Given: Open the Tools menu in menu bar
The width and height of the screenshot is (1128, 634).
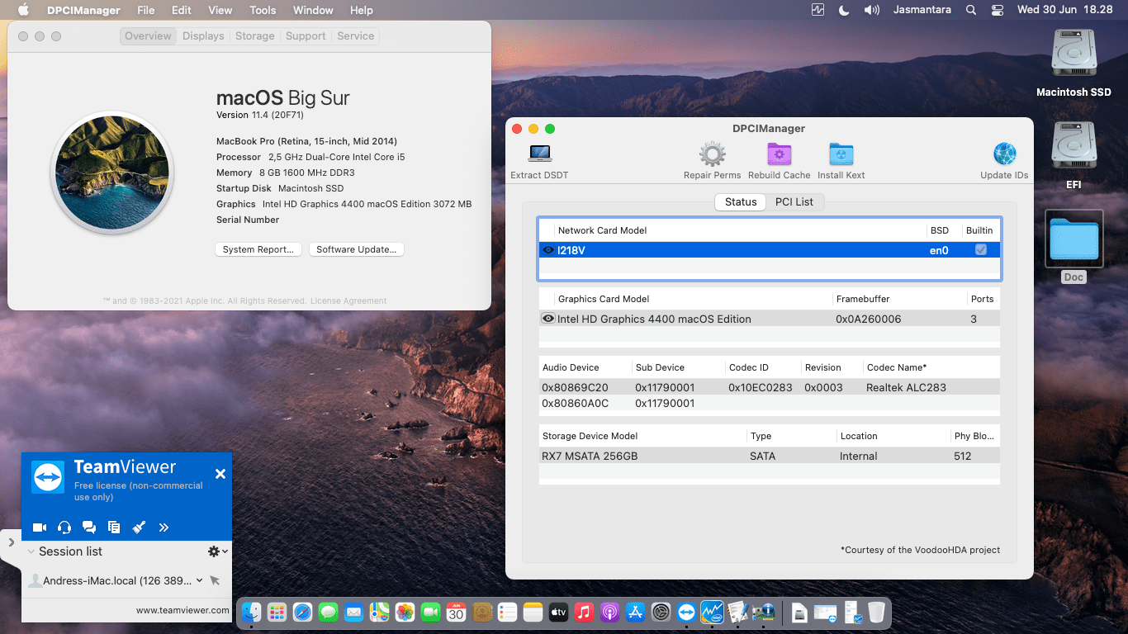Looking at the screenshot, I should click(x=263, y=10).
